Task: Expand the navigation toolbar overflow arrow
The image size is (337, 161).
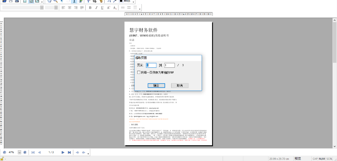Action: [88, 154]
